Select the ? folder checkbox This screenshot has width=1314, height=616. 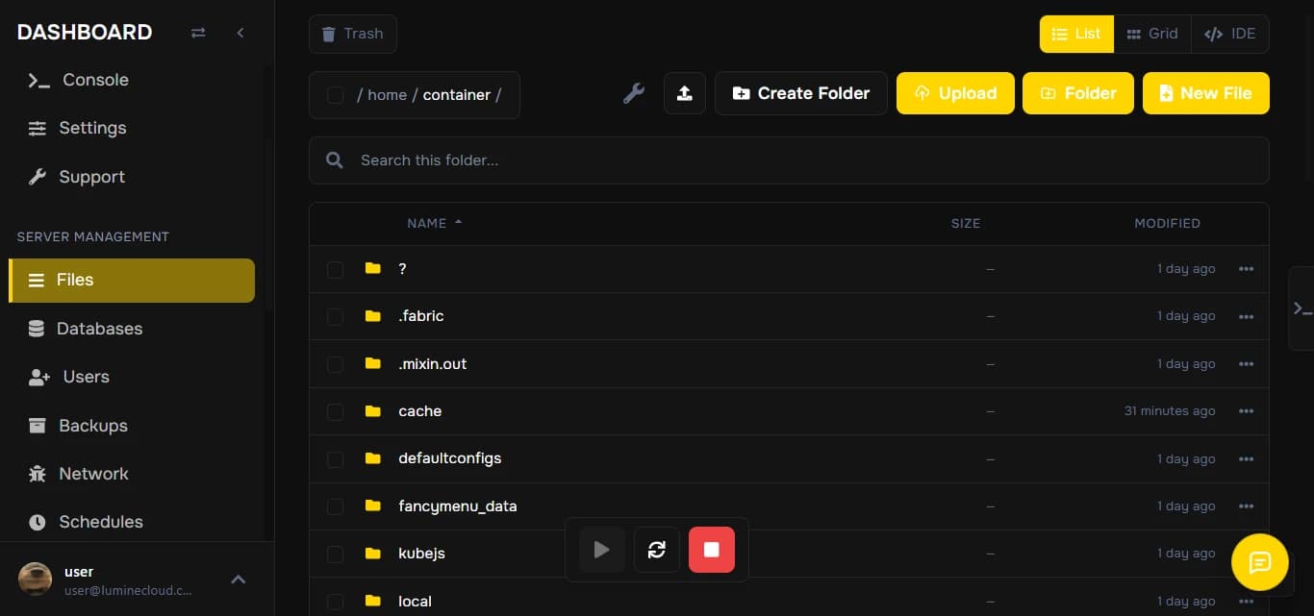click(335, 270)
